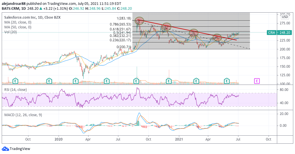Click the purple upcoming earnings E marker
The image size is (295, 154).
[257, 81]
